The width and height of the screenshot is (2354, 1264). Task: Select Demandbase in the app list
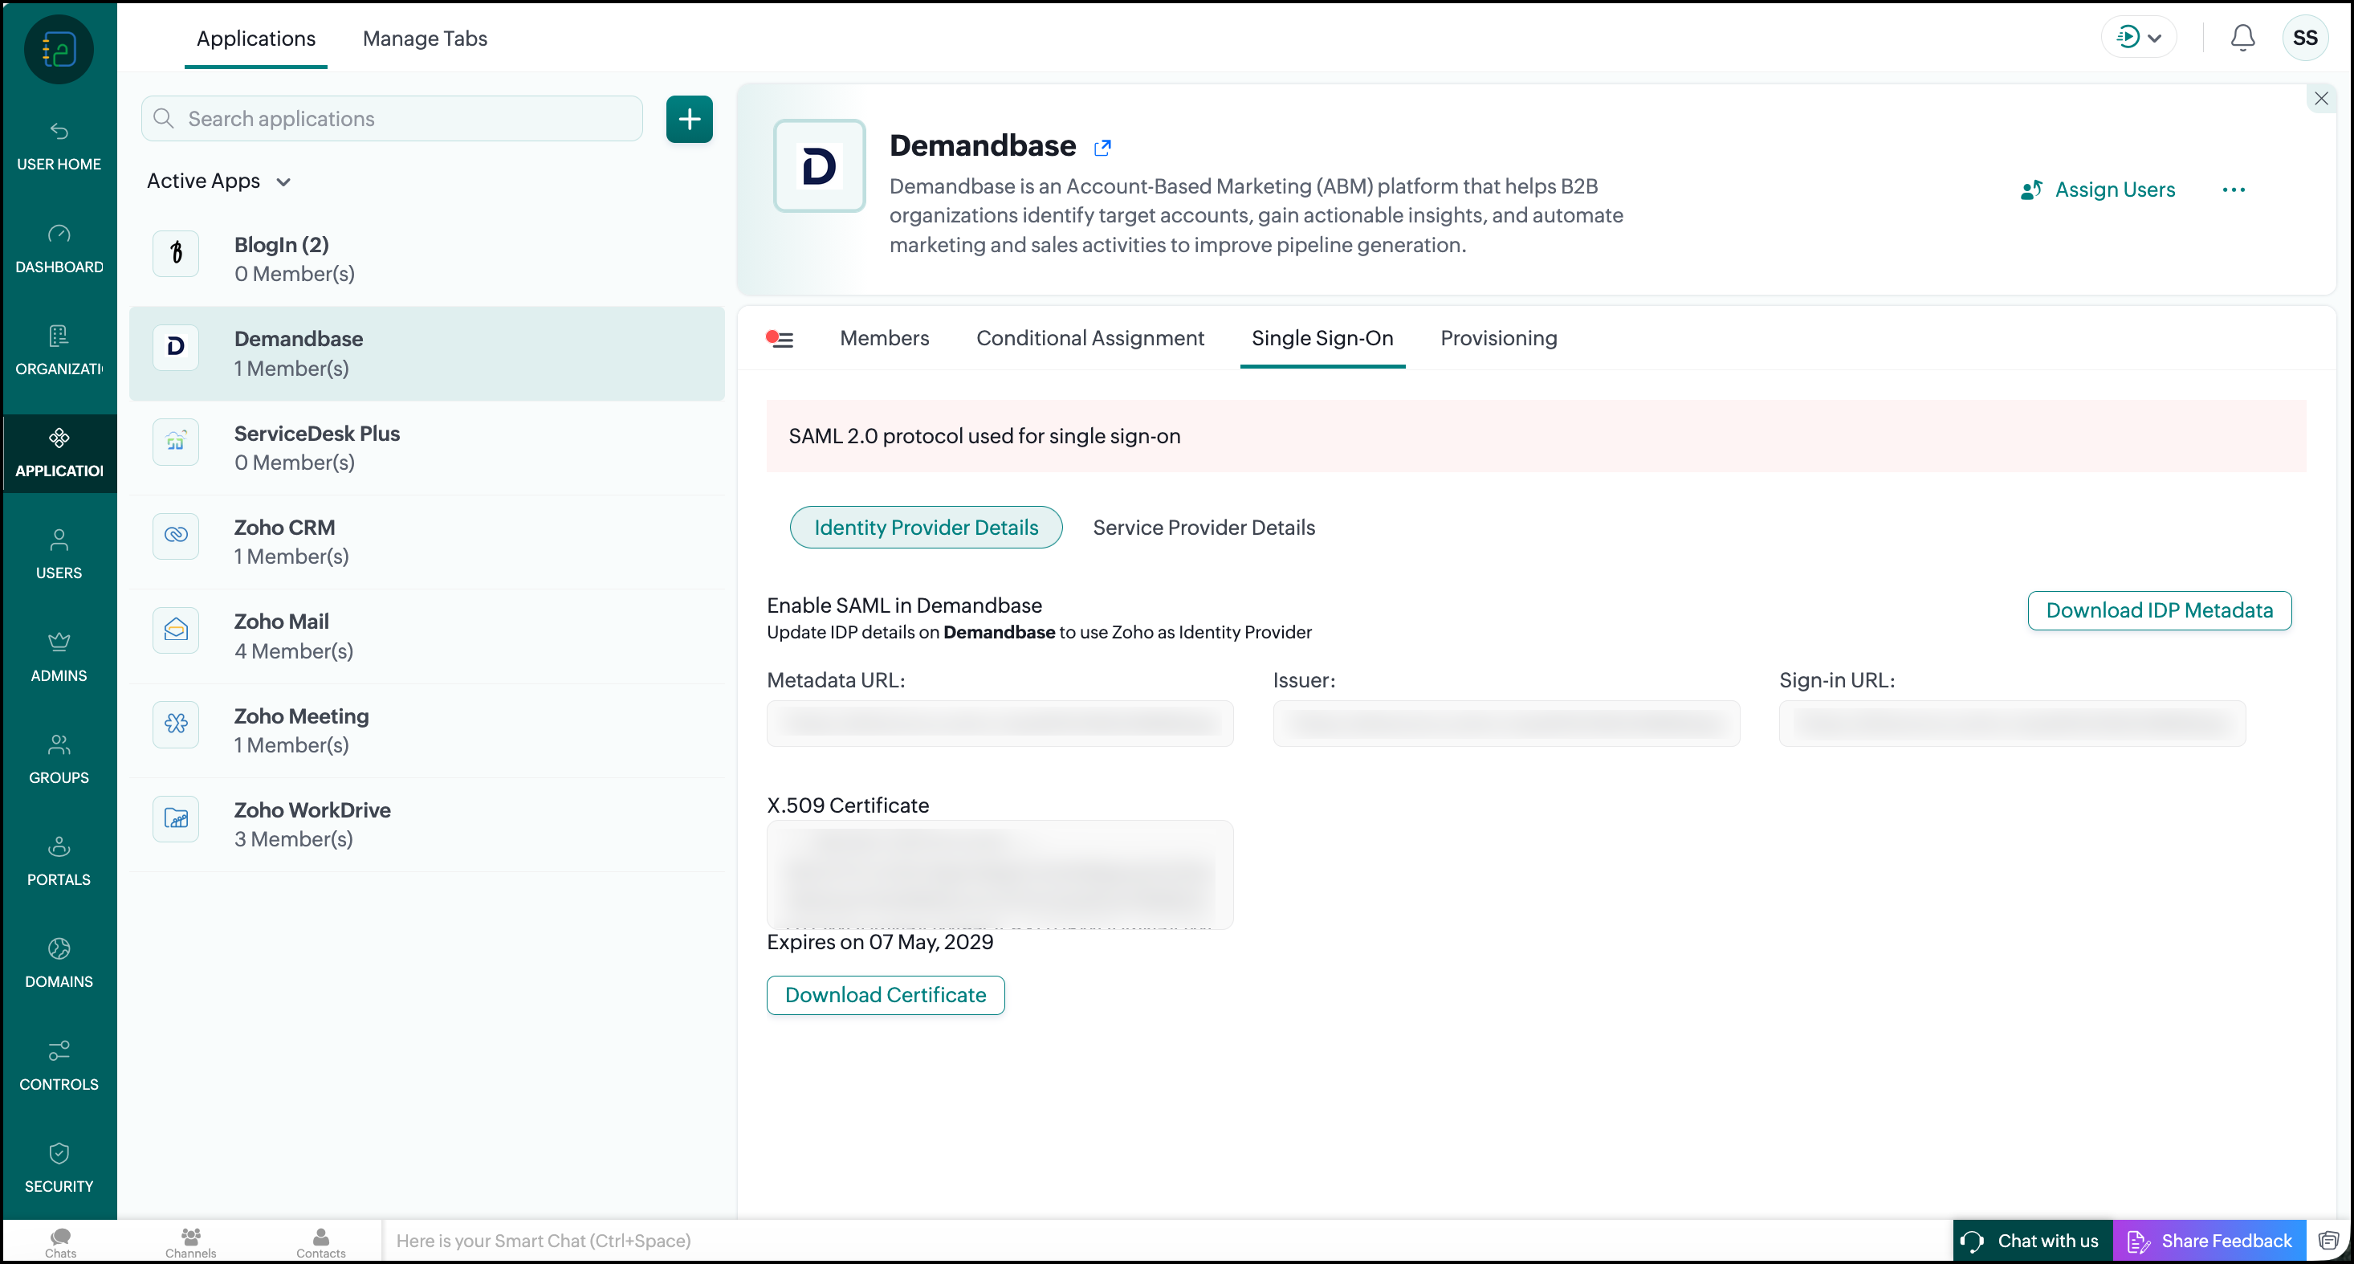(427, 353)
